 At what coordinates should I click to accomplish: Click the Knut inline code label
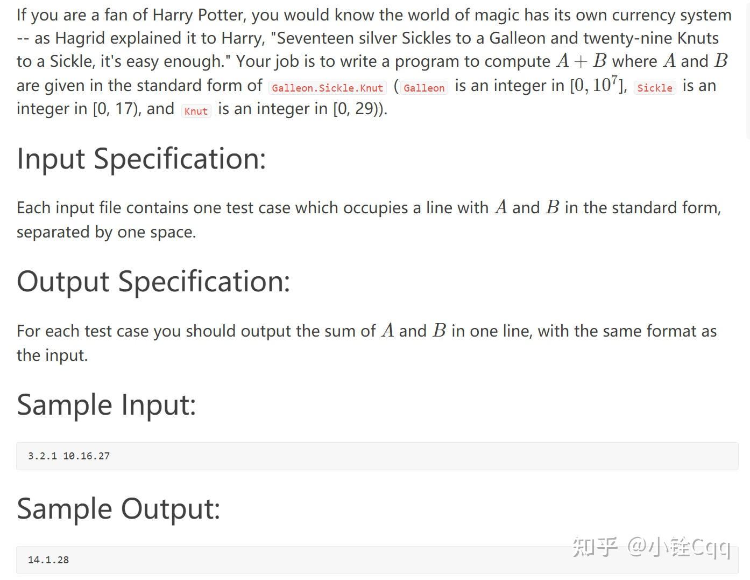pos(196,111)
